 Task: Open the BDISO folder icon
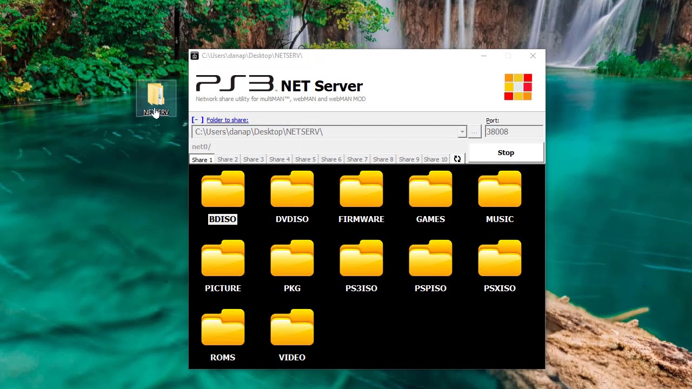coord(223,189)
